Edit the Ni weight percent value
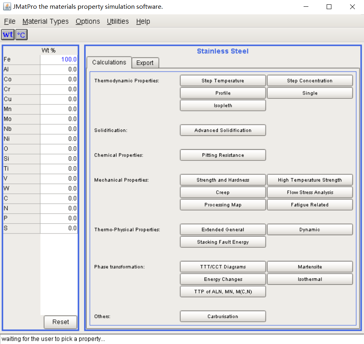Screen dimensions: 364x344 (x=59, y=139)
